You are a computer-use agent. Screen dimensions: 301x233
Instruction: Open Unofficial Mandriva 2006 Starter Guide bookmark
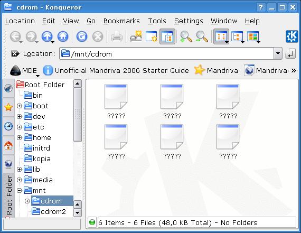click(x=116, y=70)
